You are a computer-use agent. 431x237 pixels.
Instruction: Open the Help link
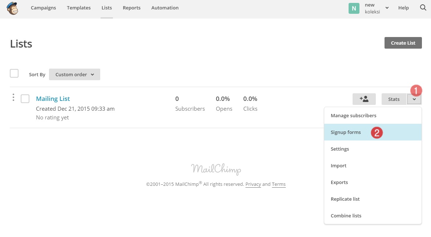click(403, 8)
